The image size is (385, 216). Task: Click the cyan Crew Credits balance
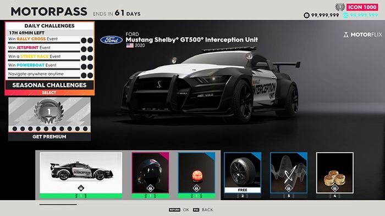coord(364,15)
